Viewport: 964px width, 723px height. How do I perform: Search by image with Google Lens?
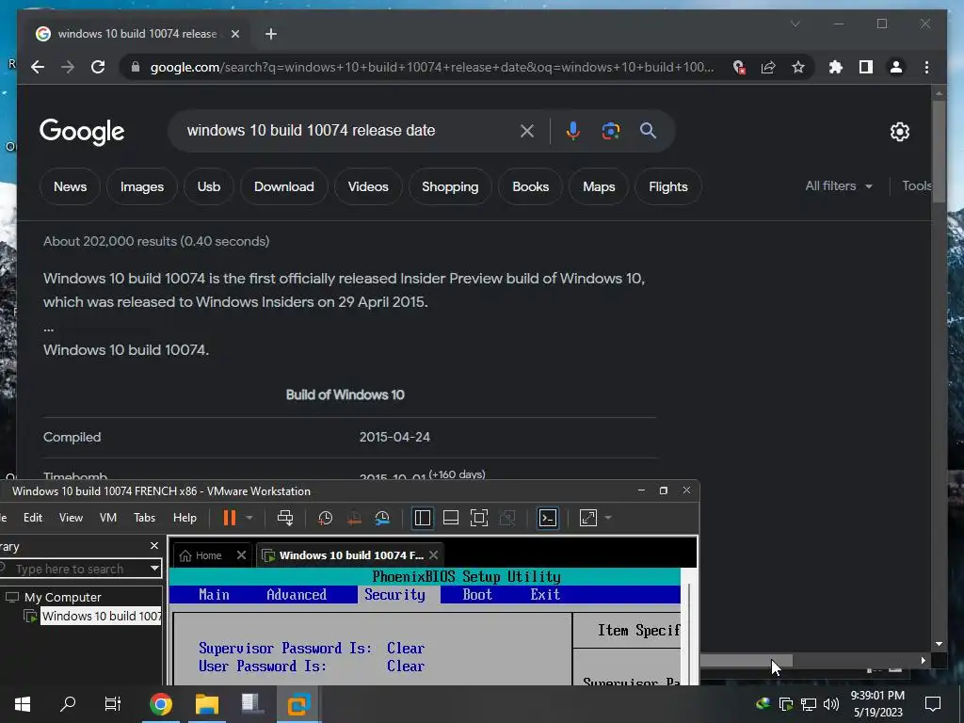pos(610,130)
